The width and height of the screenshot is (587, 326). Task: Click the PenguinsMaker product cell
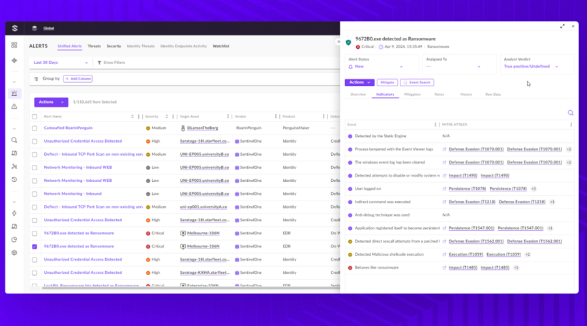[295, 128]
